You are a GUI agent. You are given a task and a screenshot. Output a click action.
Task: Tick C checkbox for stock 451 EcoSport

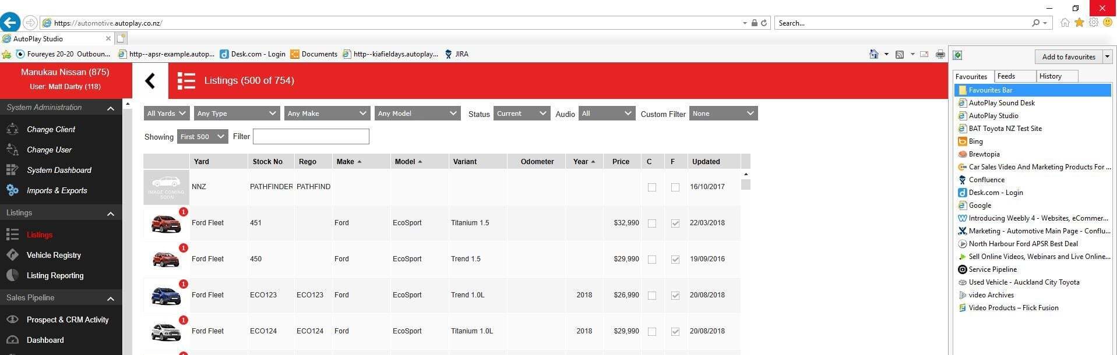[x=652, y=223]
